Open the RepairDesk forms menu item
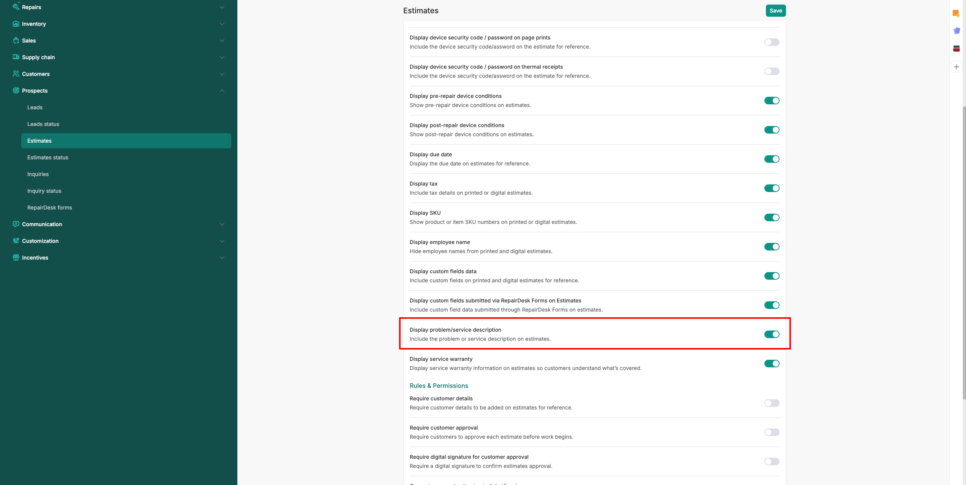 [x=50, y=208]
